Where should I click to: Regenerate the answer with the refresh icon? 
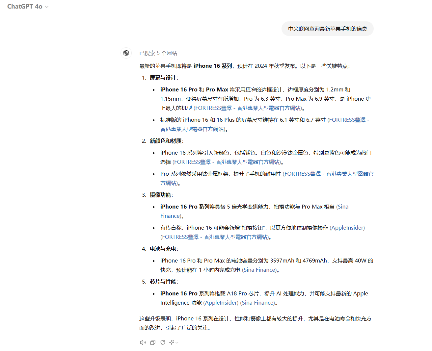(163, 342)
